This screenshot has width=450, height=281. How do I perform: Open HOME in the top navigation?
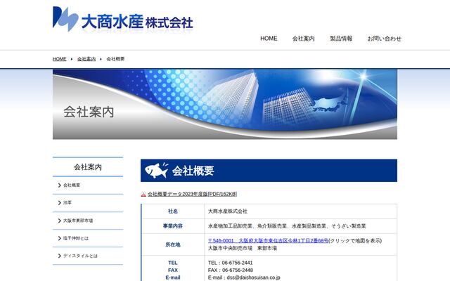[269, 39]
